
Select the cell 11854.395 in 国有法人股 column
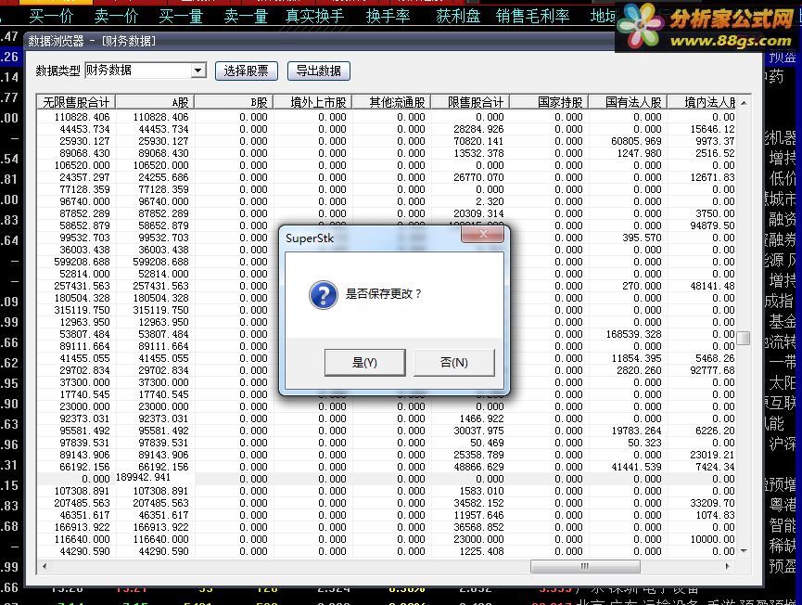(636, 358)
